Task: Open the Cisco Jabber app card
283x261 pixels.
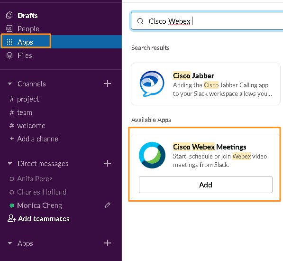Action: 206,84
